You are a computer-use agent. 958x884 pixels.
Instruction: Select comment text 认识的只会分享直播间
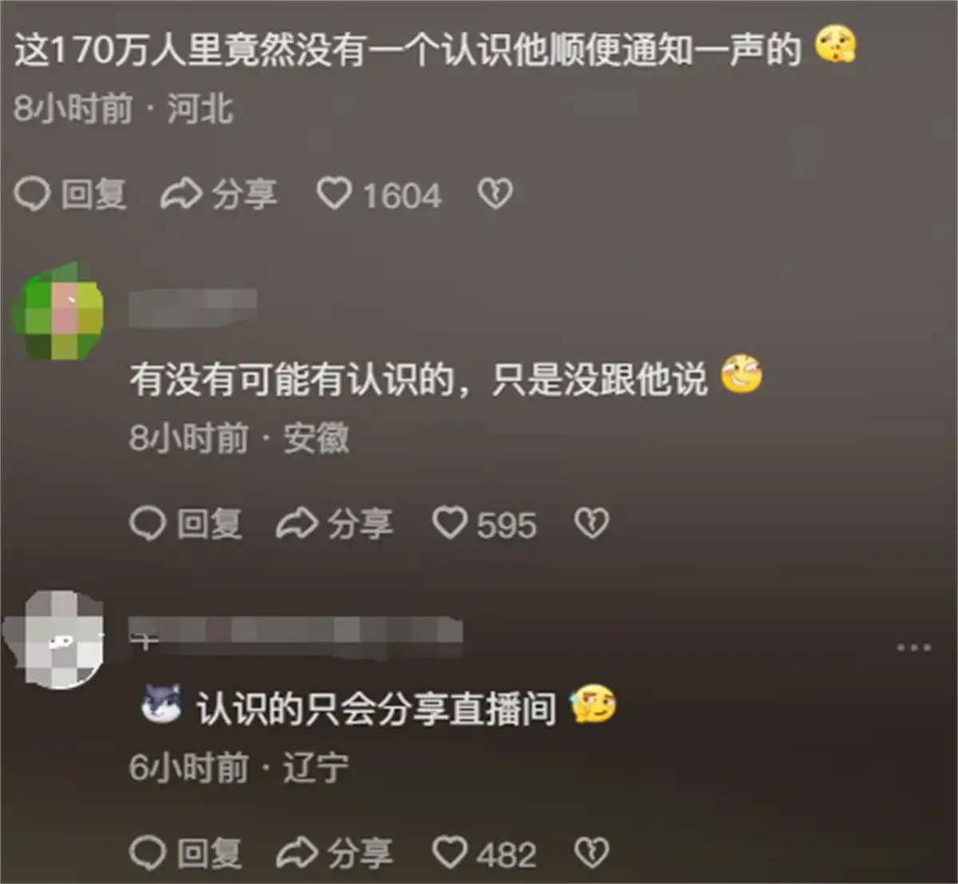pos(377,708)
